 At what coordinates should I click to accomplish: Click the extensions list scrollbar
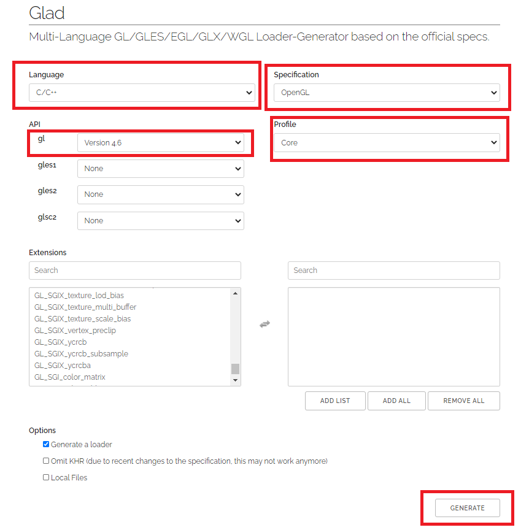coord(236,368)
